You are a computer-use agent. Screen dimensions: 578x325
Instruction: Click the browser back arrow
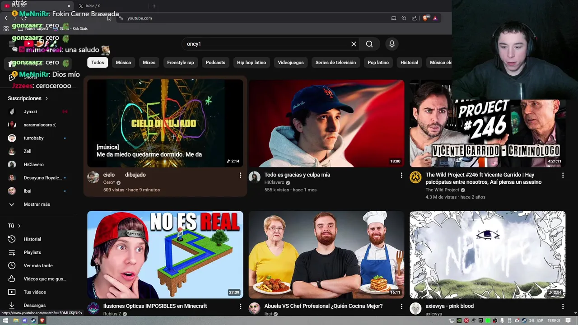tap(6, 18)
